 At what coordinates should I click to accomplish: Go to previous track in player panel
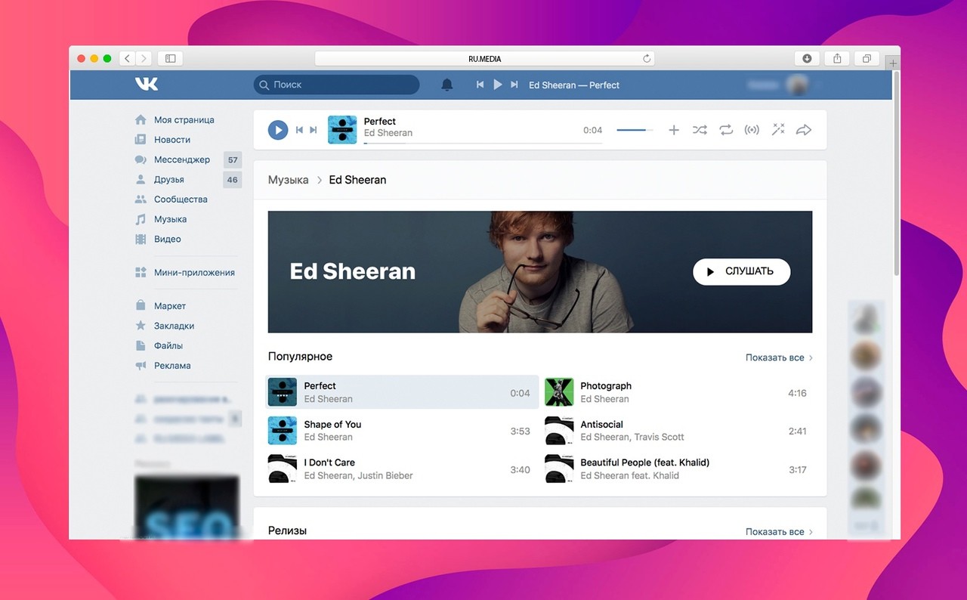point(299,130)
